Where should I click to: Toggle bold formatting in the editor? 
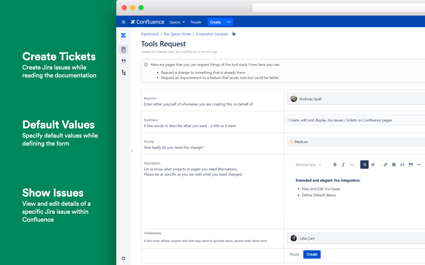(x=335, y=164)
